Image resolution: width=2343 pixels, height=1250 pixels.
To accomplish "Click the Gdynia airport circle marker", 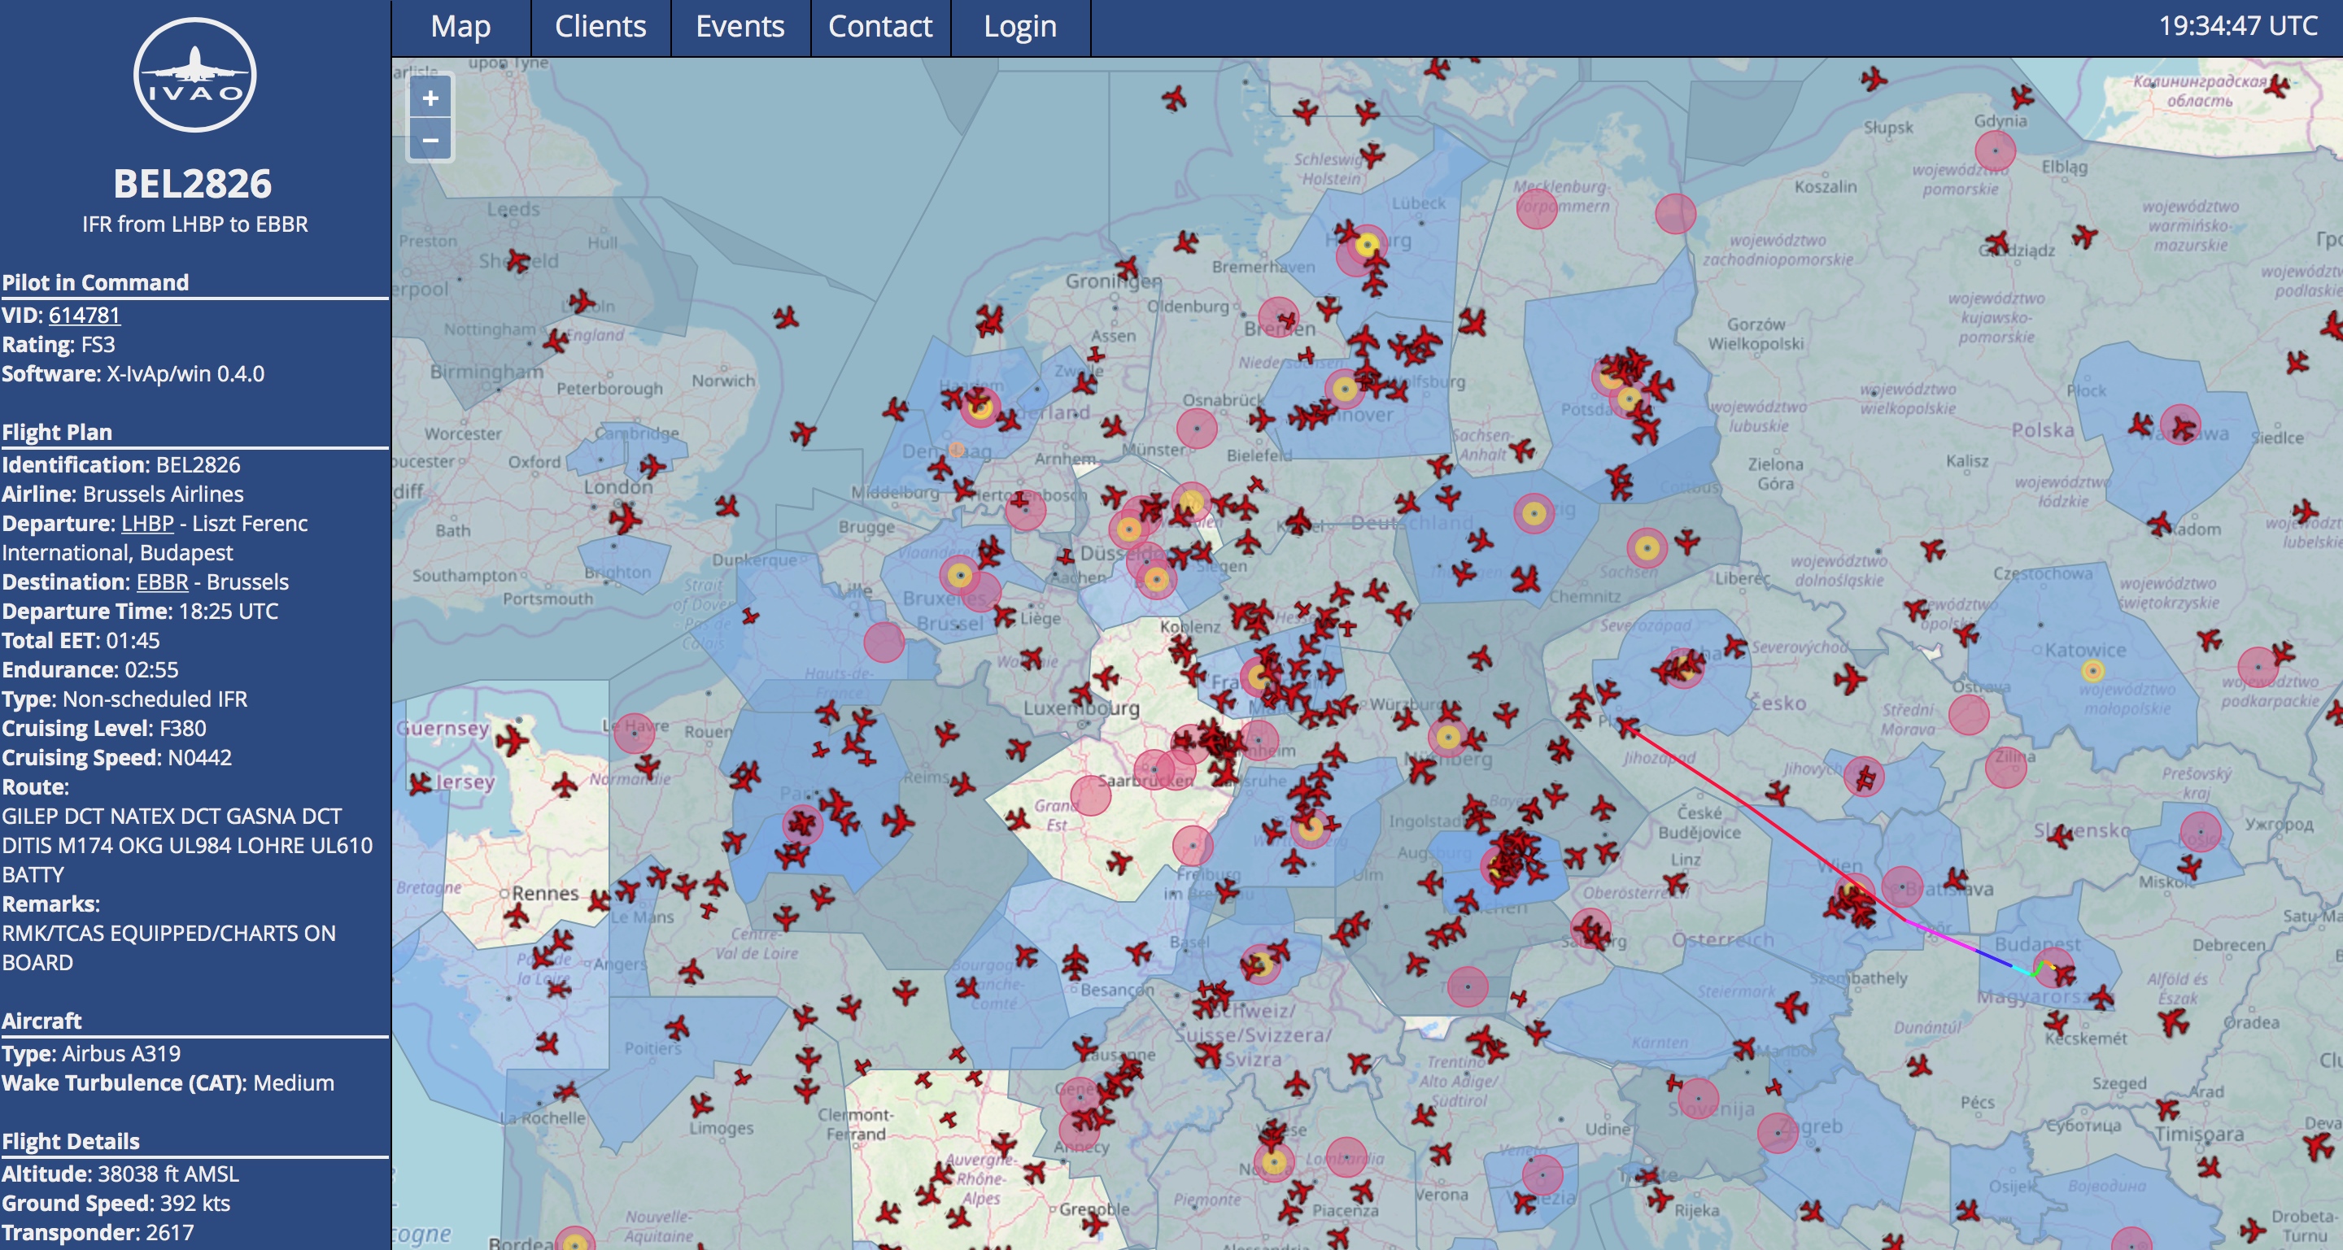I will point(1996,150).
